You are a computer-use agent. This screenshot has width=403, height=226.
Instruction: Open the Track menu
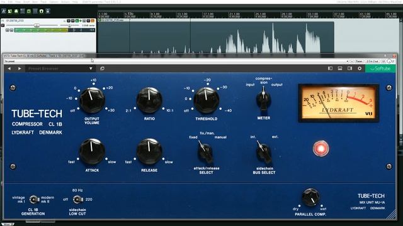coord(43,2)
